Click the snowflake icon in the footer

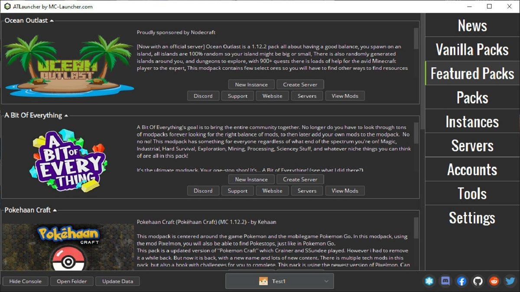429,281
